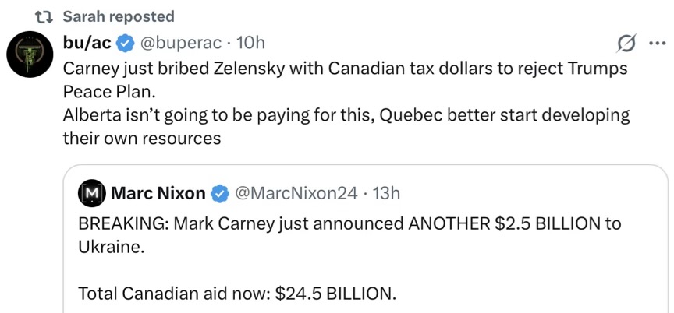This screenshot has width=674, height=313.
Task: Click the 'their own resources' text line
Action: 142,138
